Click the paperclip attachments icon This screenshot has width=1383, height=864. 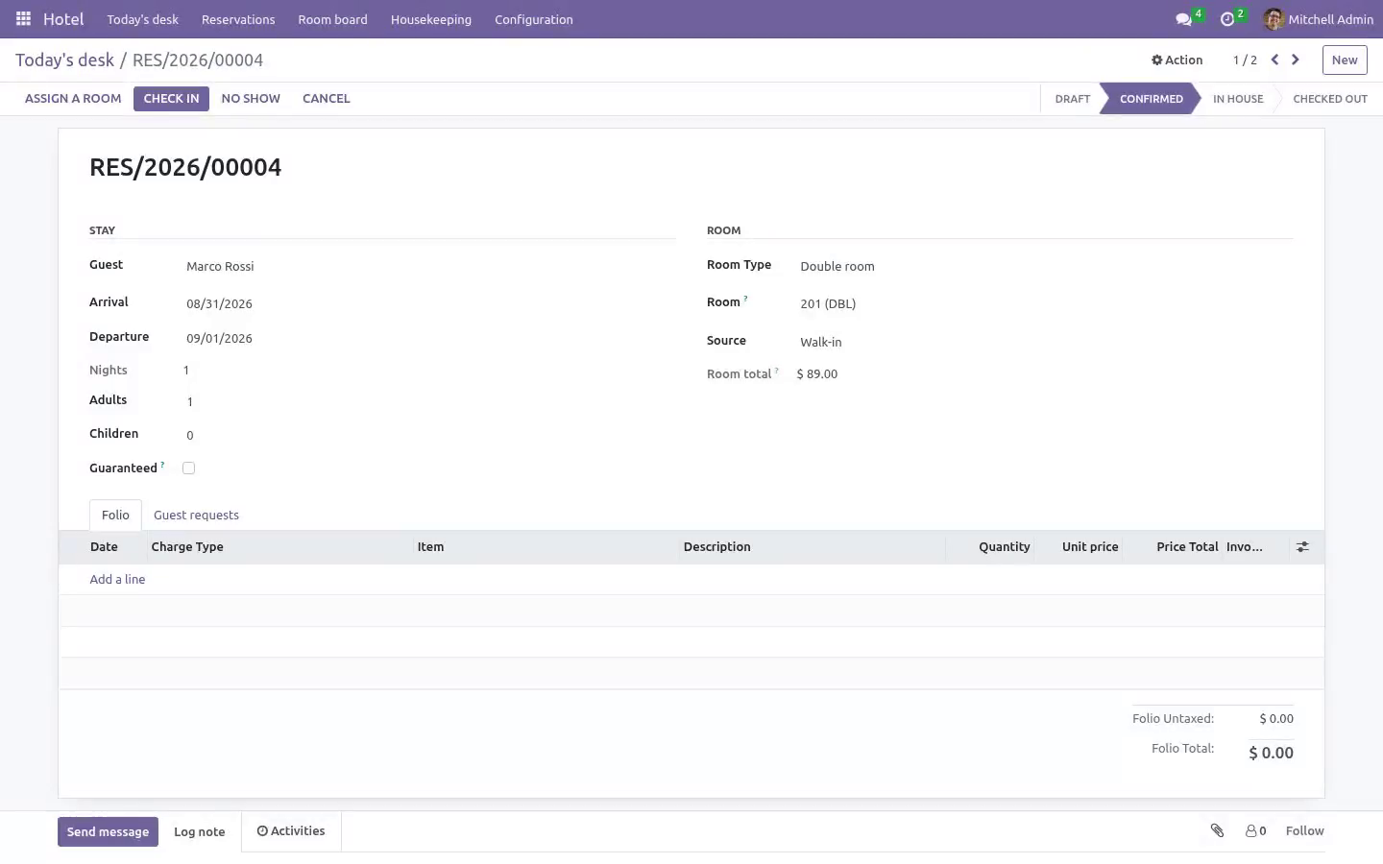[x=1217, y=831]
